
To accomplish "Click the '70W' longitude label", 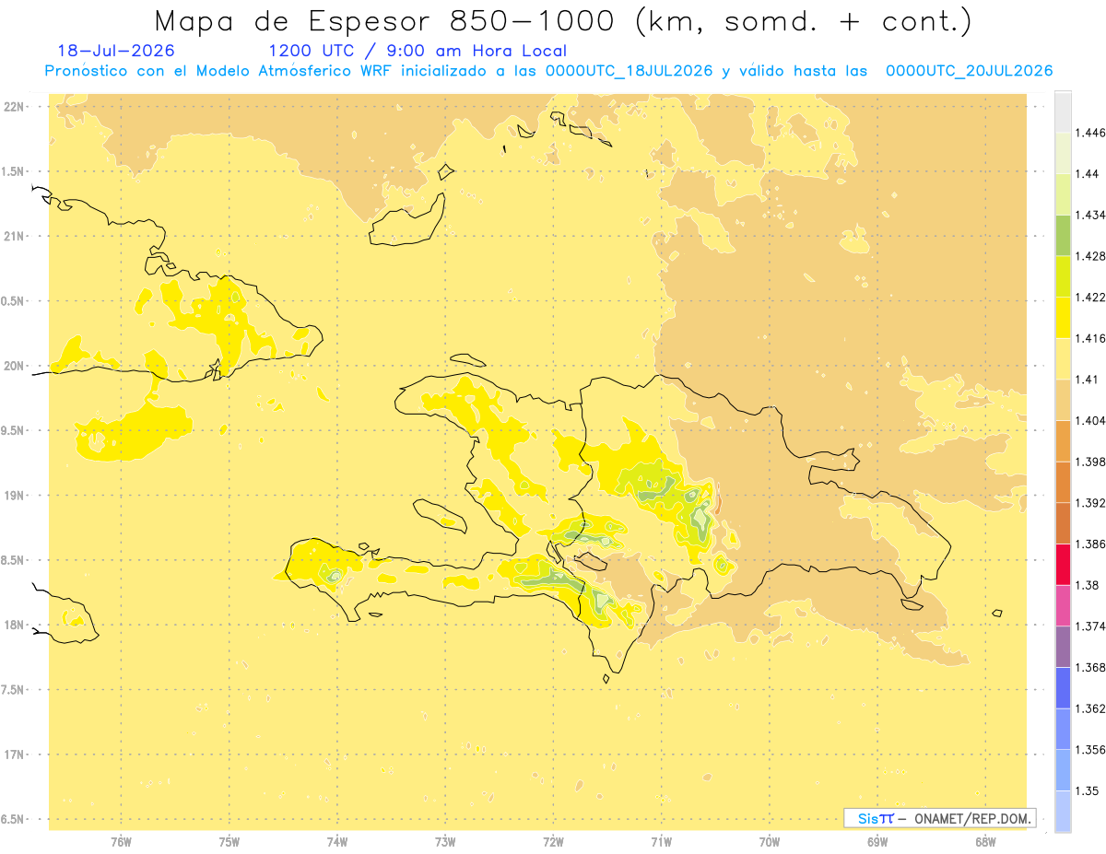I will [x=770, y=842].
